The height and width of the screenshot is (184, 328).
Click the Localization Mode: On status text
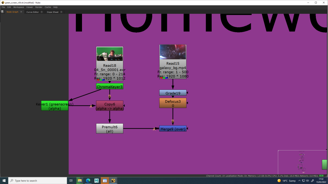[x=236, y=176]
